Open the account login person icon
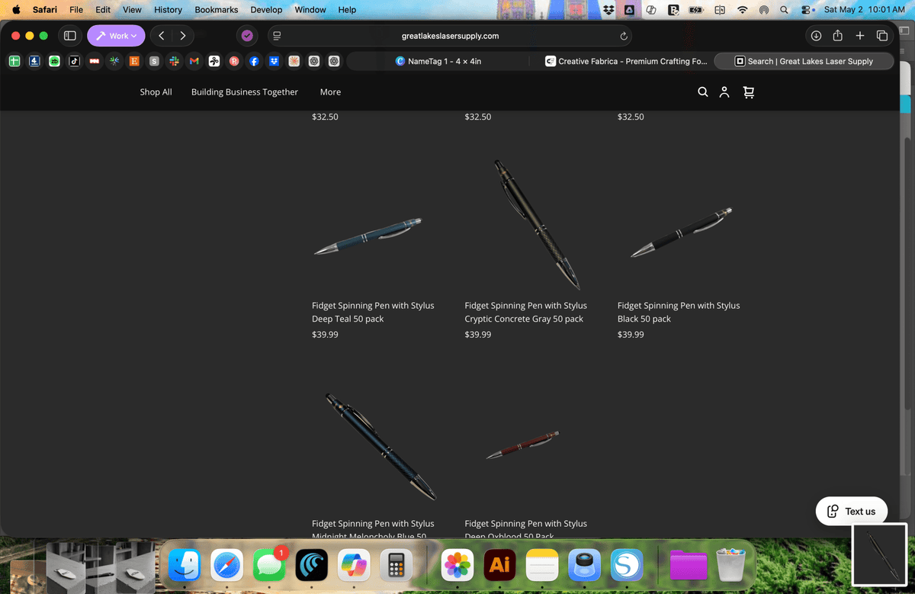 [724, 92]
